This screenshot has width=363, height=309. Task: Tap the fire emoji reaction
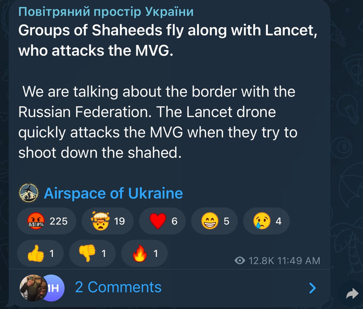144,253
